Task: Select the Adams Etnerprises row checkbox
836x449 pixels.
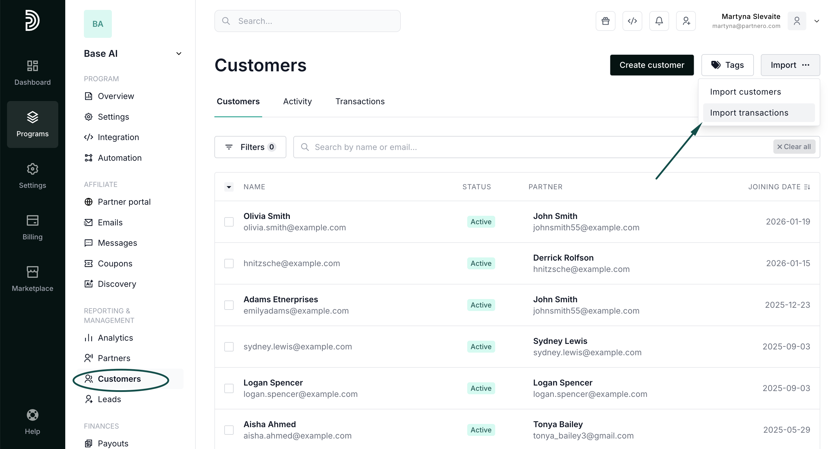Action: (229, 305)
